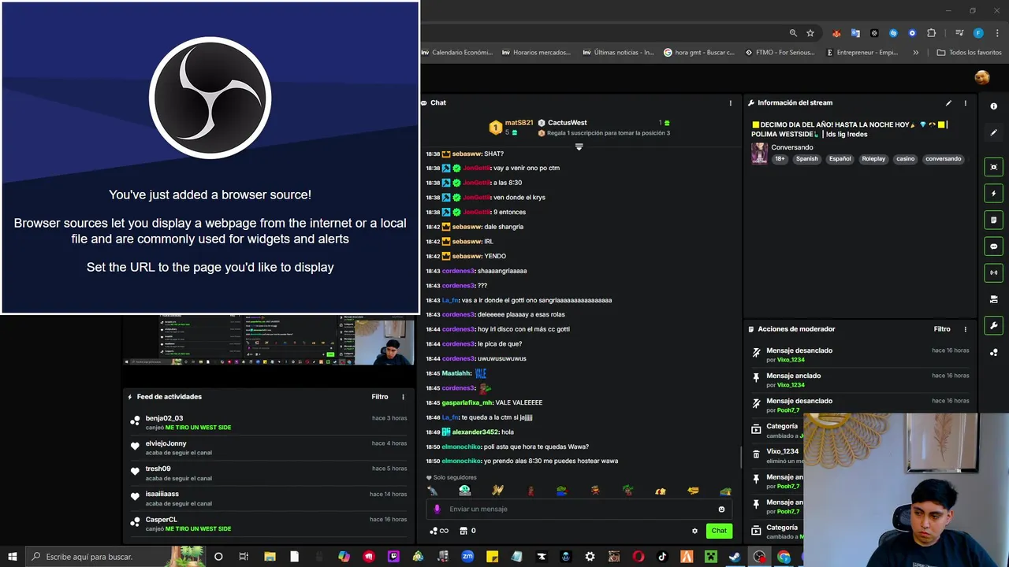This screenshot has height=567, width=1009.
Task: Click the pencil icon in right sidebar
Action: point(993,132)
